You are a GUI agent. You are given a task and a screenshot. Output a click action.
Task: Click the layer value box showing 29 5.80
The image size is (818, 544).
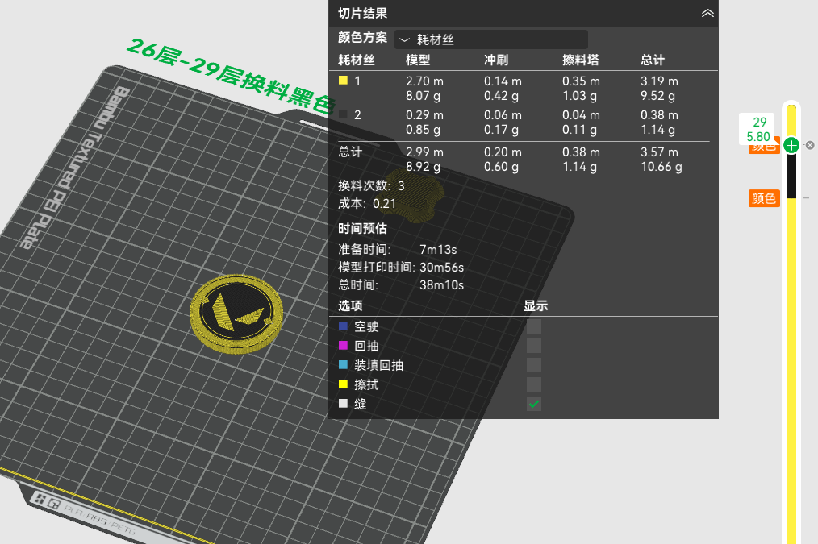pyautogui.click(x=757, y=129)
